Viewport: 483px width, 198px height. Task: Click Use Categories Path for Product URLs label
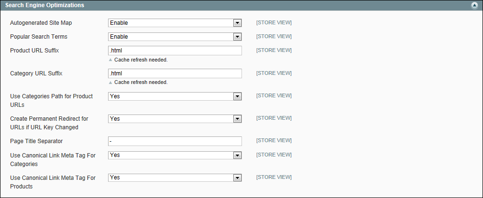pos(52,100)
